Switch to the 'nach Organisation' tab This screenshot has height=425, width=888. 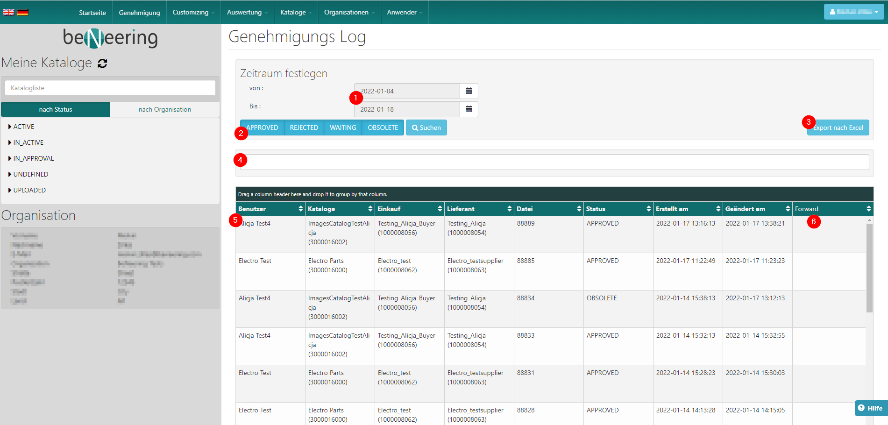point(164,109)
